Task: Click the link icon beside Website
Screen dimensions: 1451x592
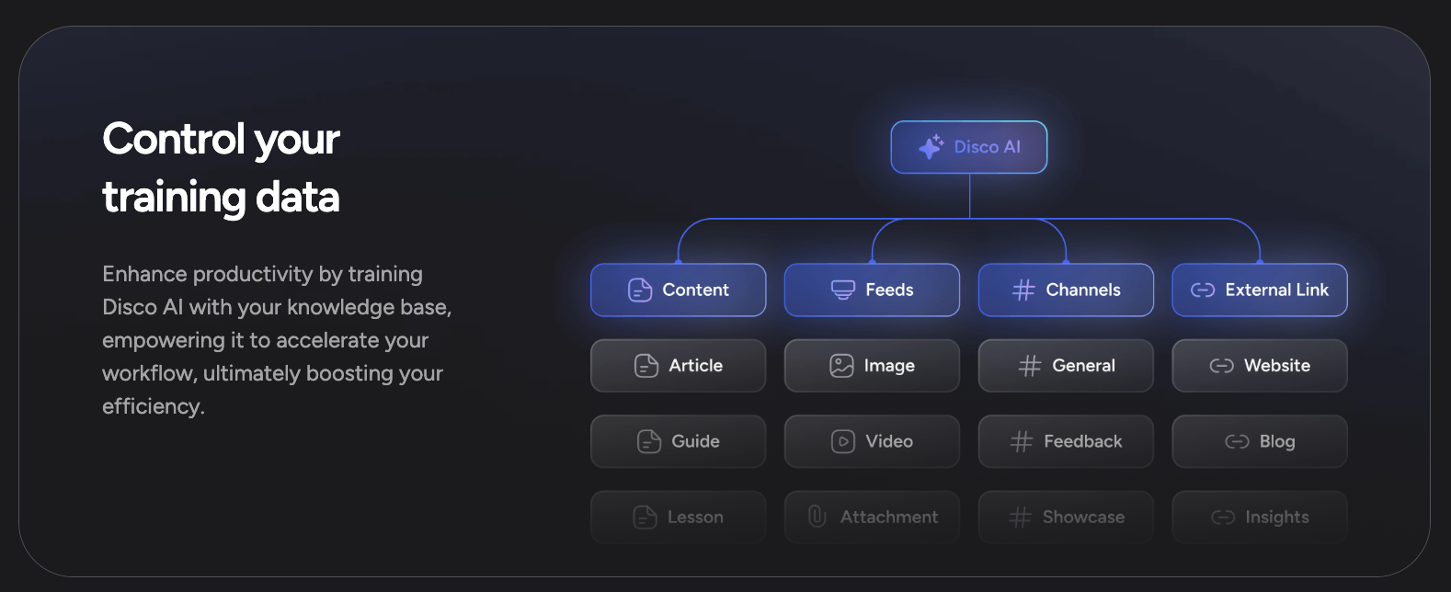Action: (x=1221, y=366)
